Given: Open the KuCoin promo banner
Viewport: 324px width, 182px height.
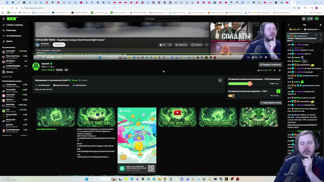Looking at the screenshot, I should 137,141.
